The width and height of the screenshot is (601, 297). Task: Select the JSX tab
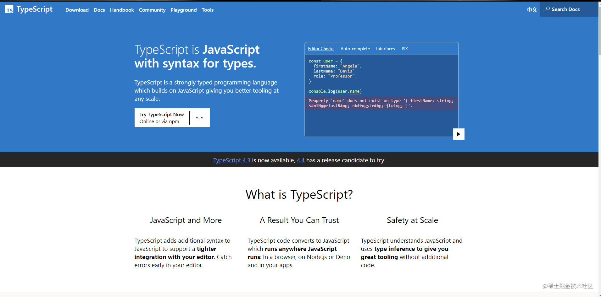pyautogui.click(x=404, y=49)
